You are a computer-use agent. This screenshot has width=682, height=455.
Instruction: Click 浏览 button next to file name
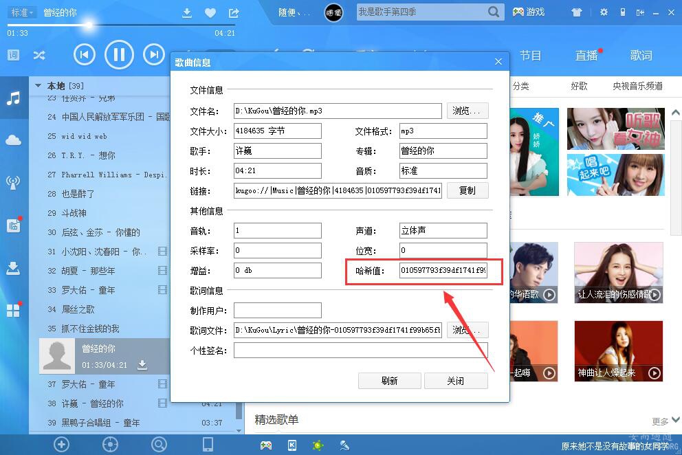click(x=467, y=111)
